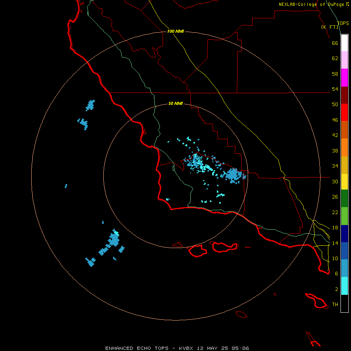Click the bright orange legend band
This screenshot has height=351, width=351.
click(x=344, y=147)
